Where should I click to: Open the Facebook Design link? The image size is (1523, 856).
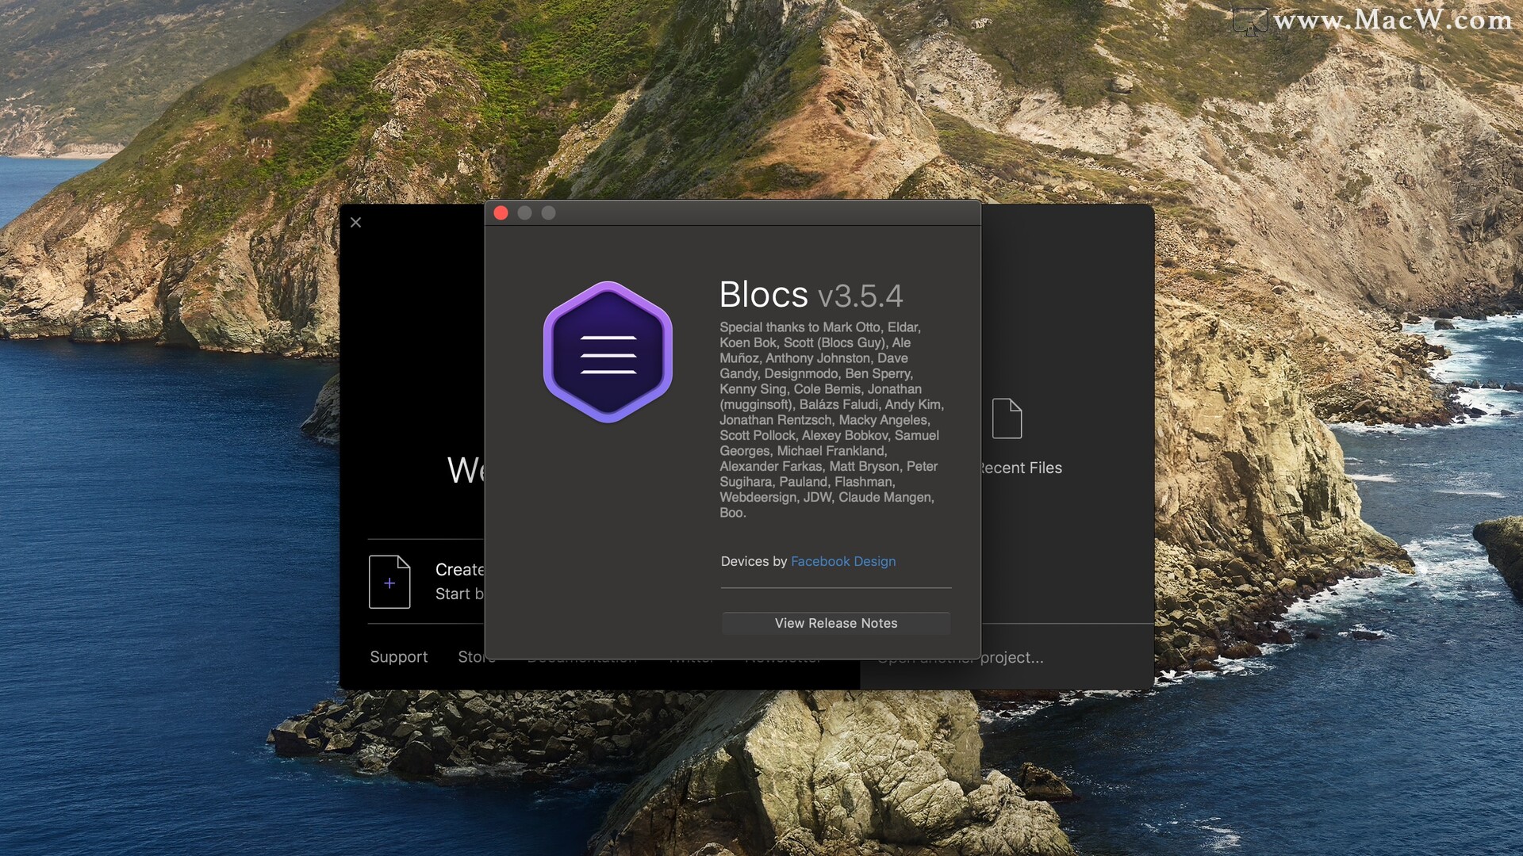point(843,561)
